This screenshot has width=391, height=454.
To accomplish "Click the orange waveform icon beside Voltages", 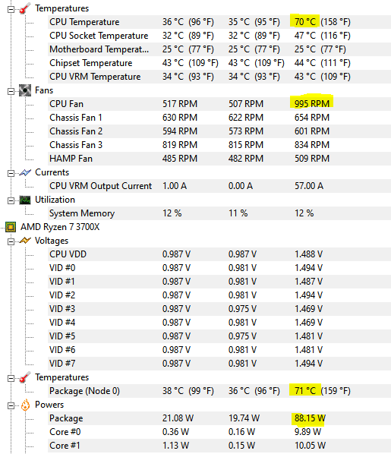I will pyautogui.click(x=25, y=241).
